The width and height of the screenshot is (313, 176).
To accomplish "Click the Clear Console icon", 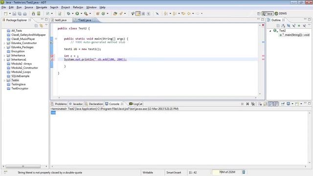I will pos(260,104).
